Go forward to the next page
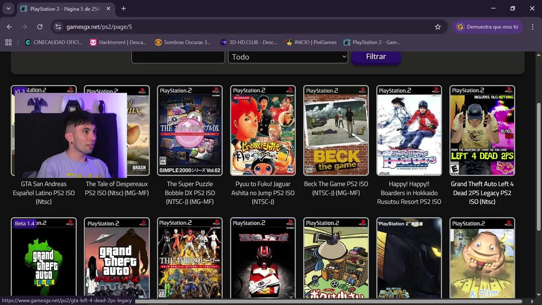The width and height of the screenshot is (542, 305). tap(25, 27)
